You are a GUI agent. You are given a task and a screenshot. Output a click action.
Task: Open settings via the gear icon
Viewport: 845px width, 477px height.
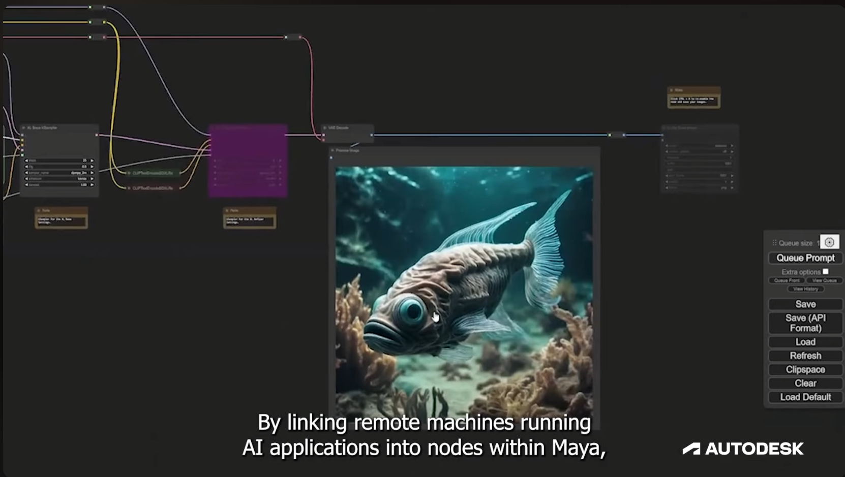click(x=829, y=242)
